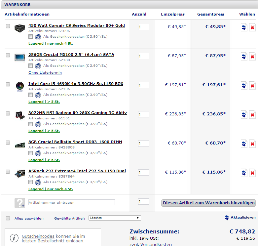Delete the MSI Radeon R9 280X item
Image resolution: width=258 pixels, height=246 pixels.
point(252,115)
